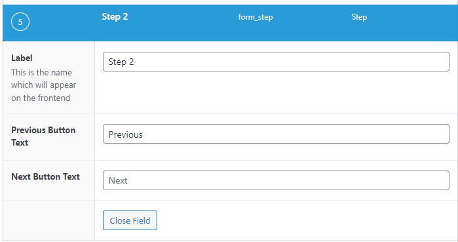Focus the Previous Button Text input field
The height and width of the screenshot is (242, 458).
tap(276, 134)
